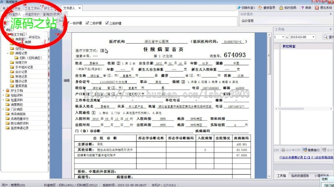This screenshot has width=334, height=187.
Task: Select the 文书录入 tab
Action: point(69,8)
